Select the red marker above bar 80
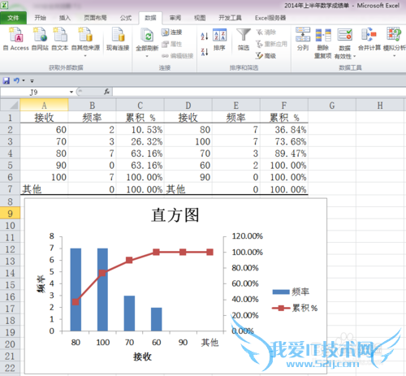The image size is (406, 376). pos(76,302)
